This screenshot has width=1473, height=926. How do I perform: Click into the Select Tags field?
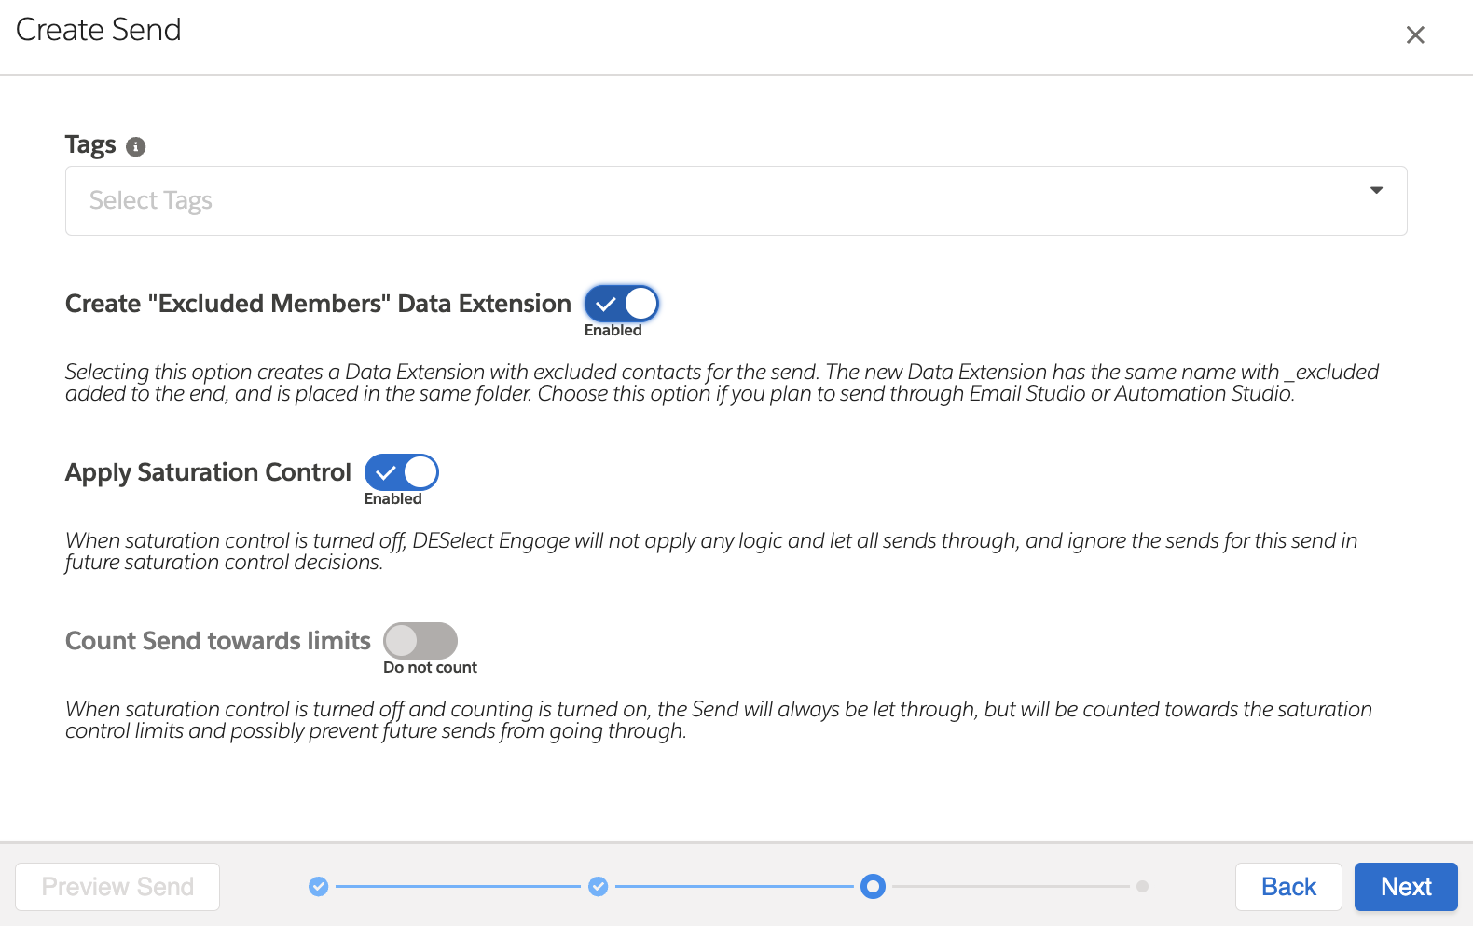[x=736, y=201]
